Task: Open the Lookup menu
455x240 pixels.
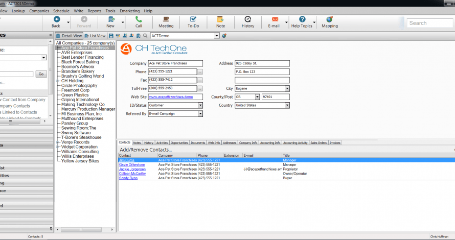Action: (x=18, y=11)
